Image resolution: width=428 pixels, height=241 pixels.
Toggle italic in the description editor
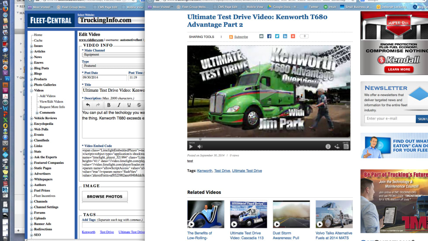click(x=119, y=105)
